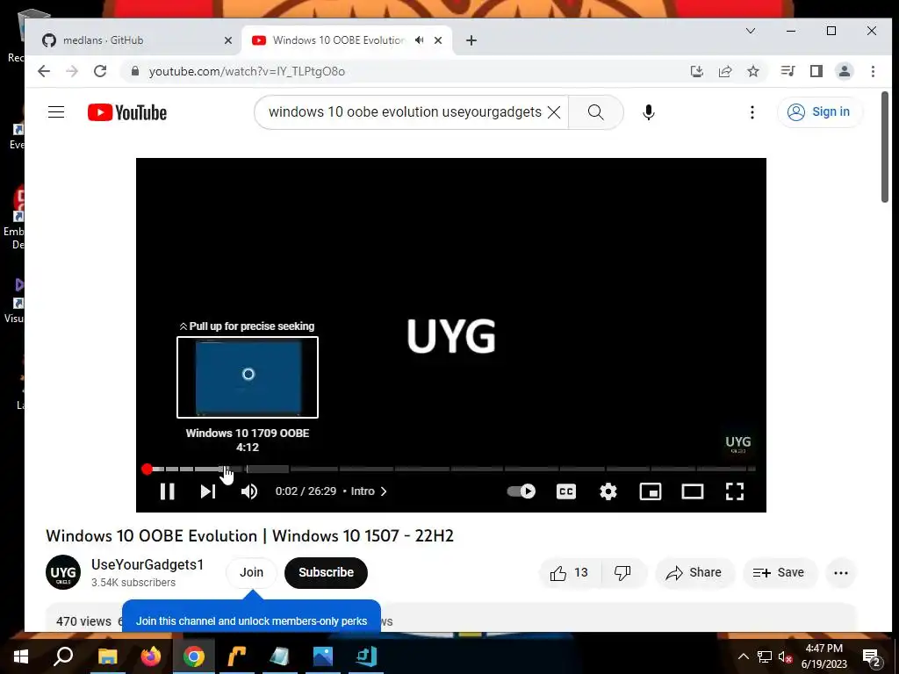Enter fullscreen mode
This screenshot has height=674, width=899.
(x=735, y=491)
